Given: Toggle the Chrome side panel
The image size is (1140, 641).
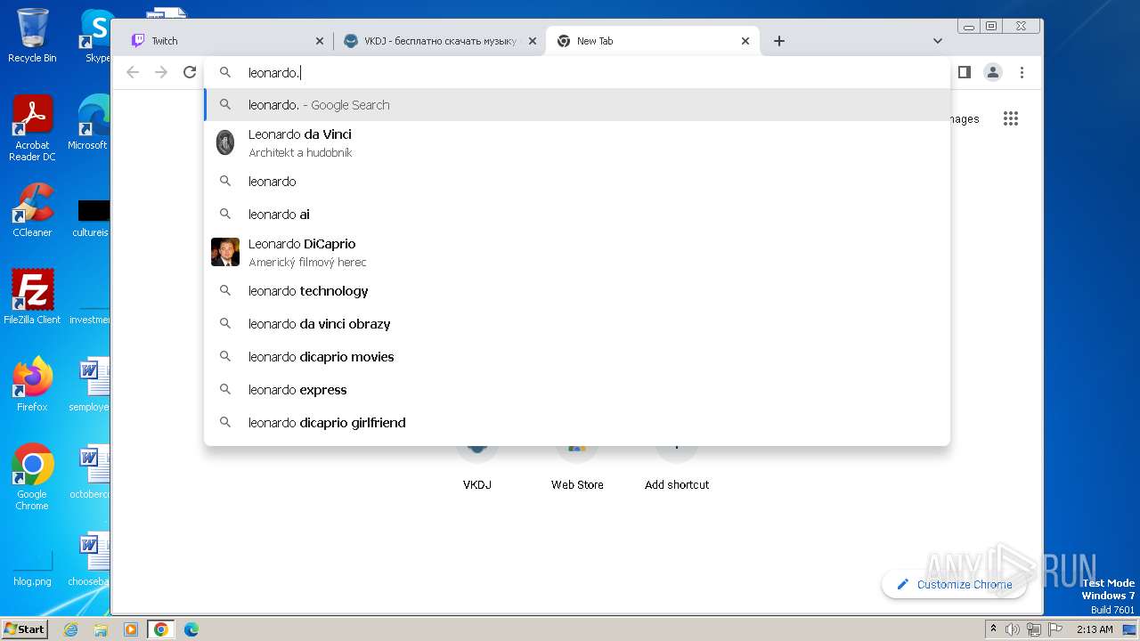Looking at the screenshot, I should [x=965, y=72].
